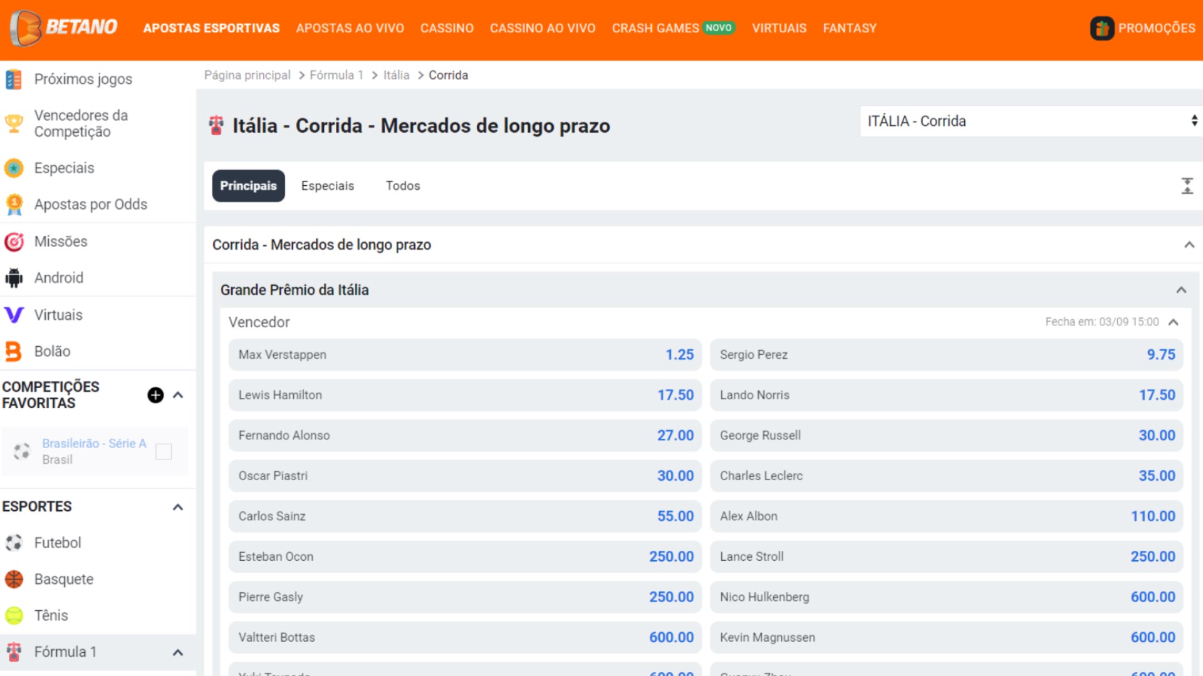Select Alex Albon odds 110.00
The height and width of the screenshot is (676, 1203).
tap(946, 516)
